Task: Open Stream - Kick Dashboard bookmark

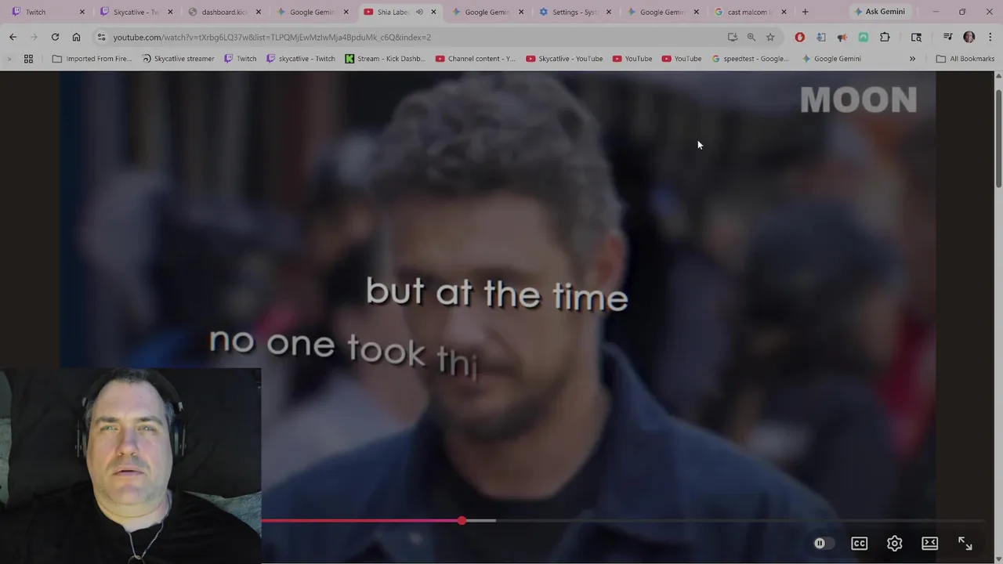Action: [386, 59]
